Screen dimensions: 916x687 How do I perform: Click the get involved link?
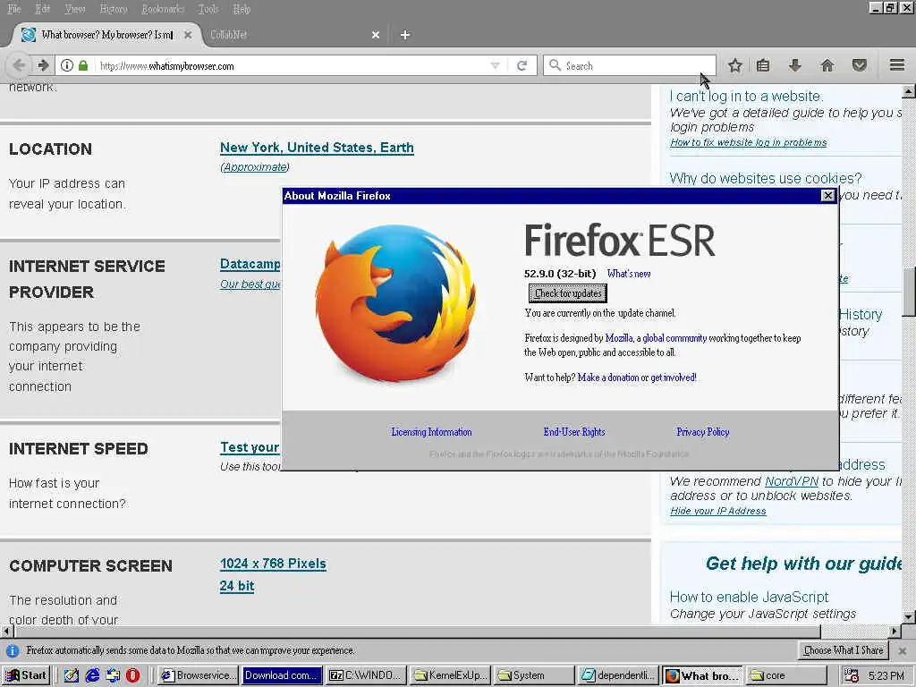click(673, 377)
